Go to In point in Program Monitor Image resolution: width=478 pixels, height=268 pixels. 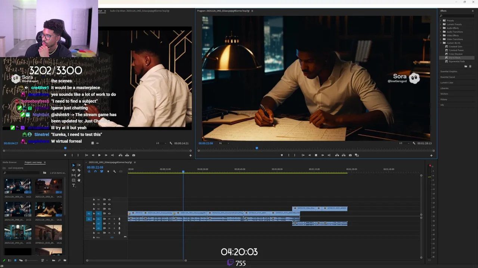303,155
